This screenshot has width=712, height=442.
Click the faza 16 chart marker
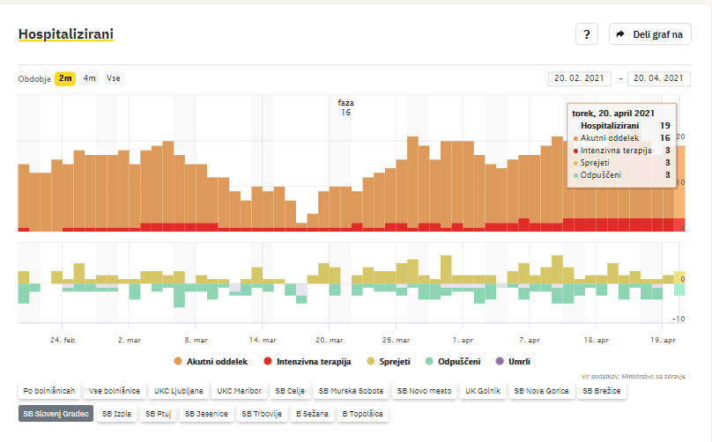click(345, 107)
